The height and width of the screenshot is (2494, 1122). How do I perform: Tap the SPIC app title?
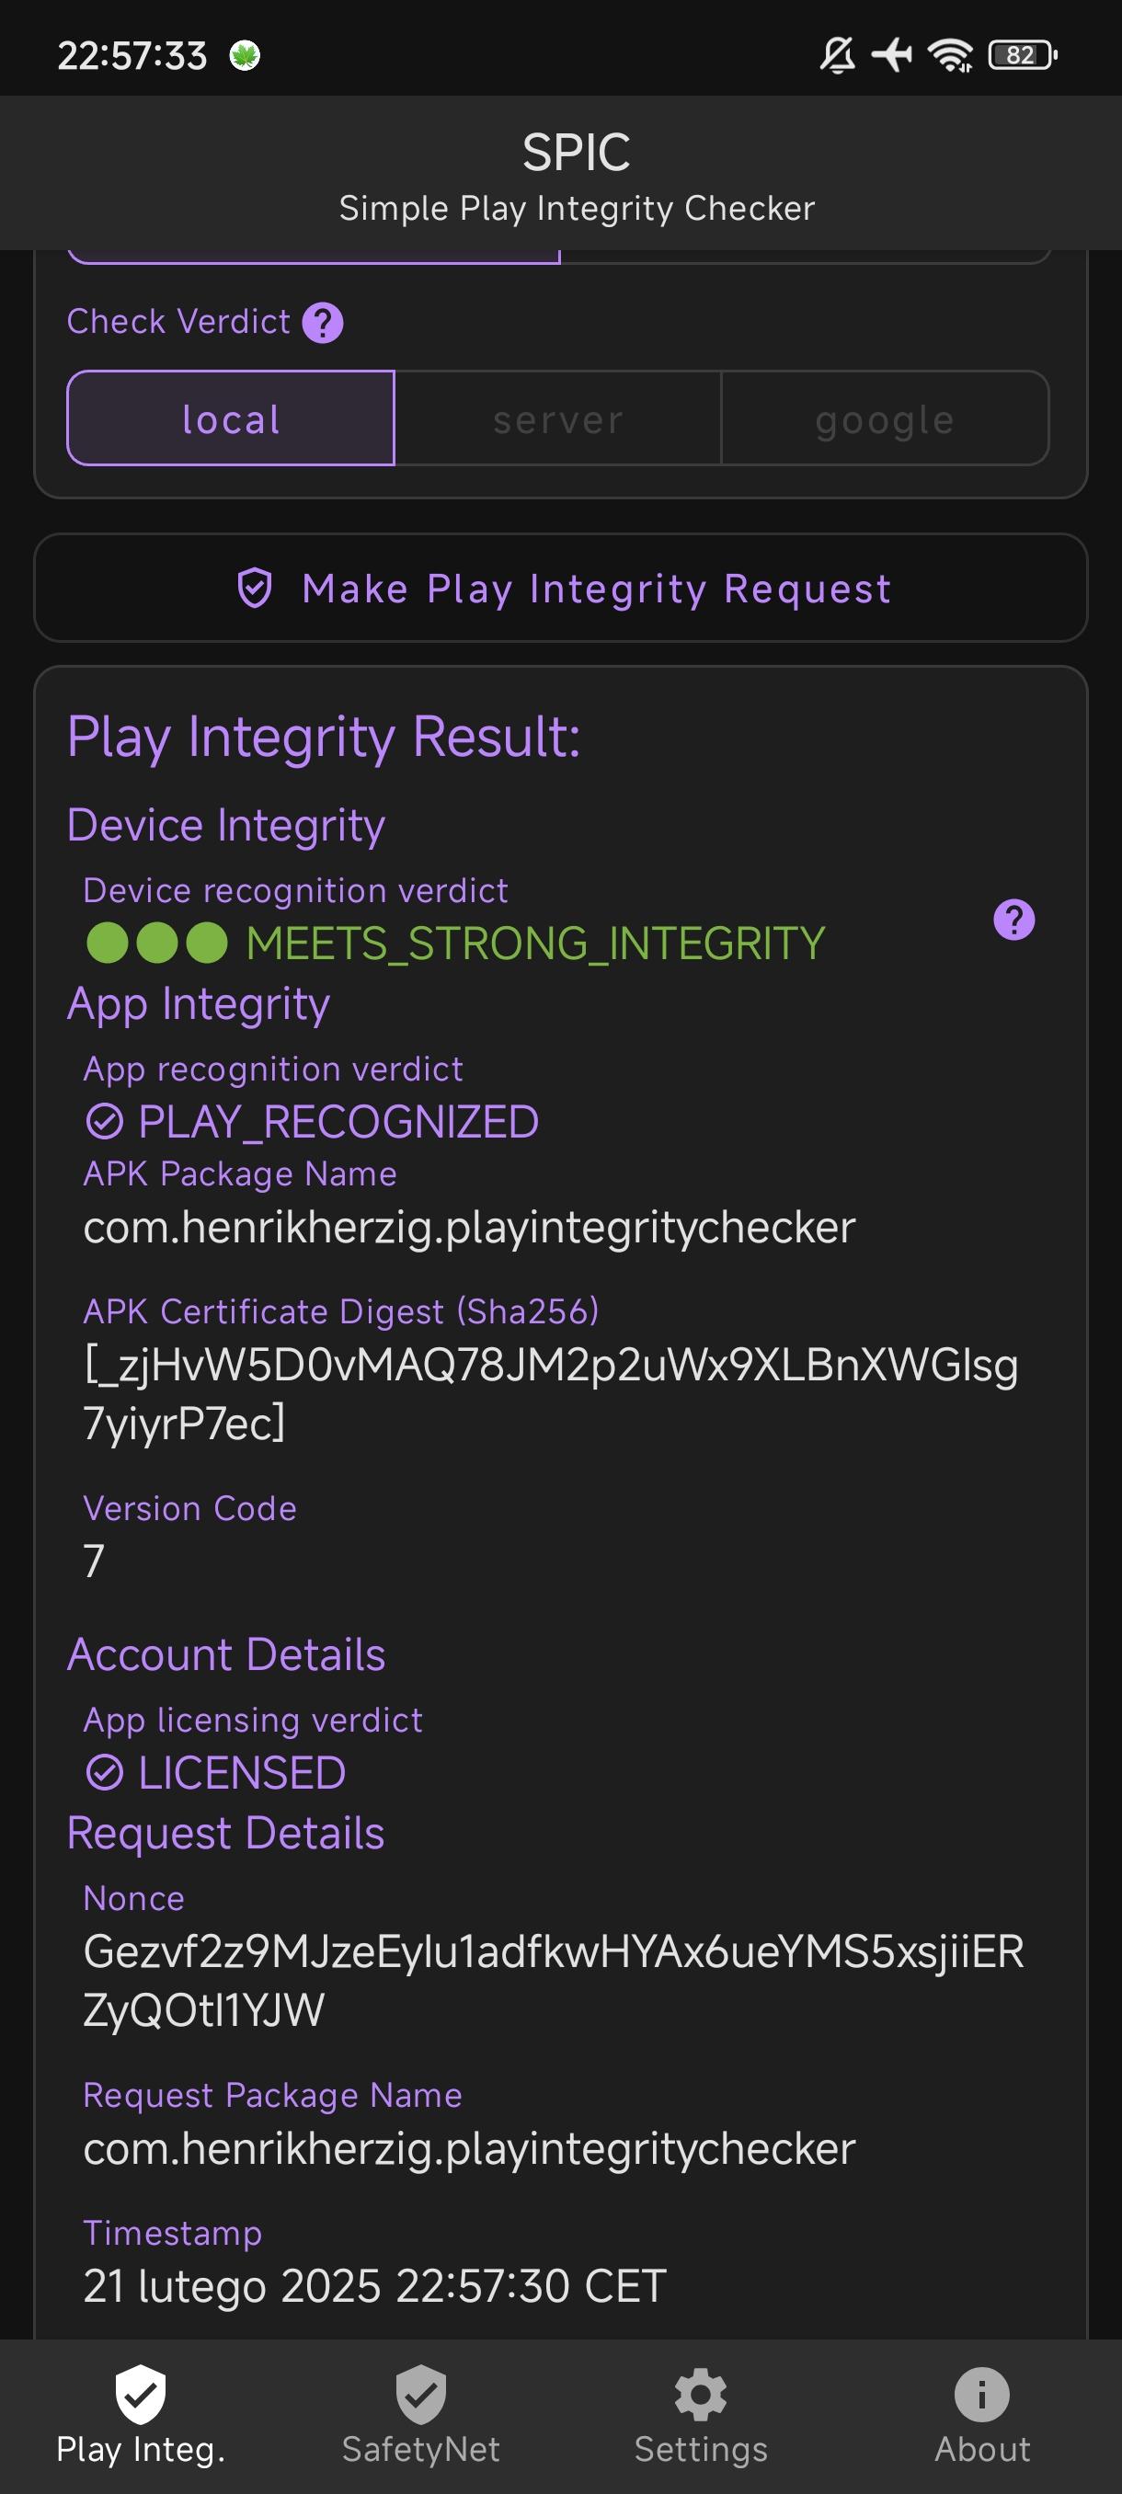coord(576,153)
